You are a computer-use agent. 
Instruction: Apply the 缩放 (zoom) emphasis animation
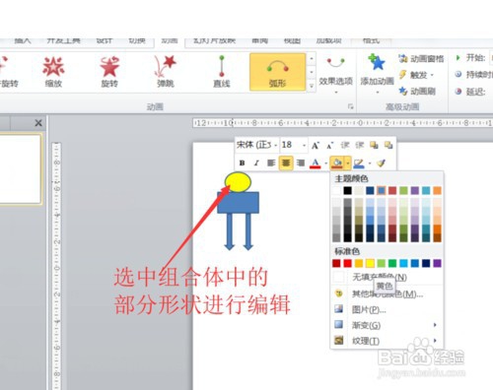53,72
